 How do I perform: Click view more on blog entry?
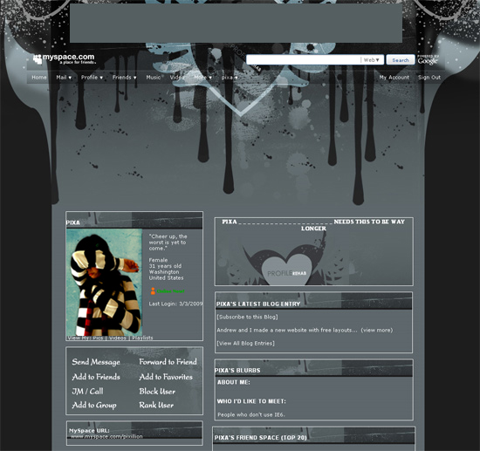(377, 330)
